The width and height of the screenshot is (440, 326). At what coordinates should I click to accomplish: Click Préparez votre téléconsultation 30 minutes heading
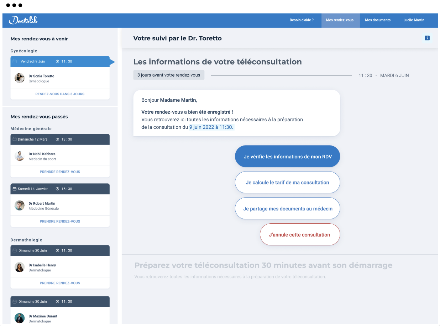pyautogui.click(x=263, y=265)
